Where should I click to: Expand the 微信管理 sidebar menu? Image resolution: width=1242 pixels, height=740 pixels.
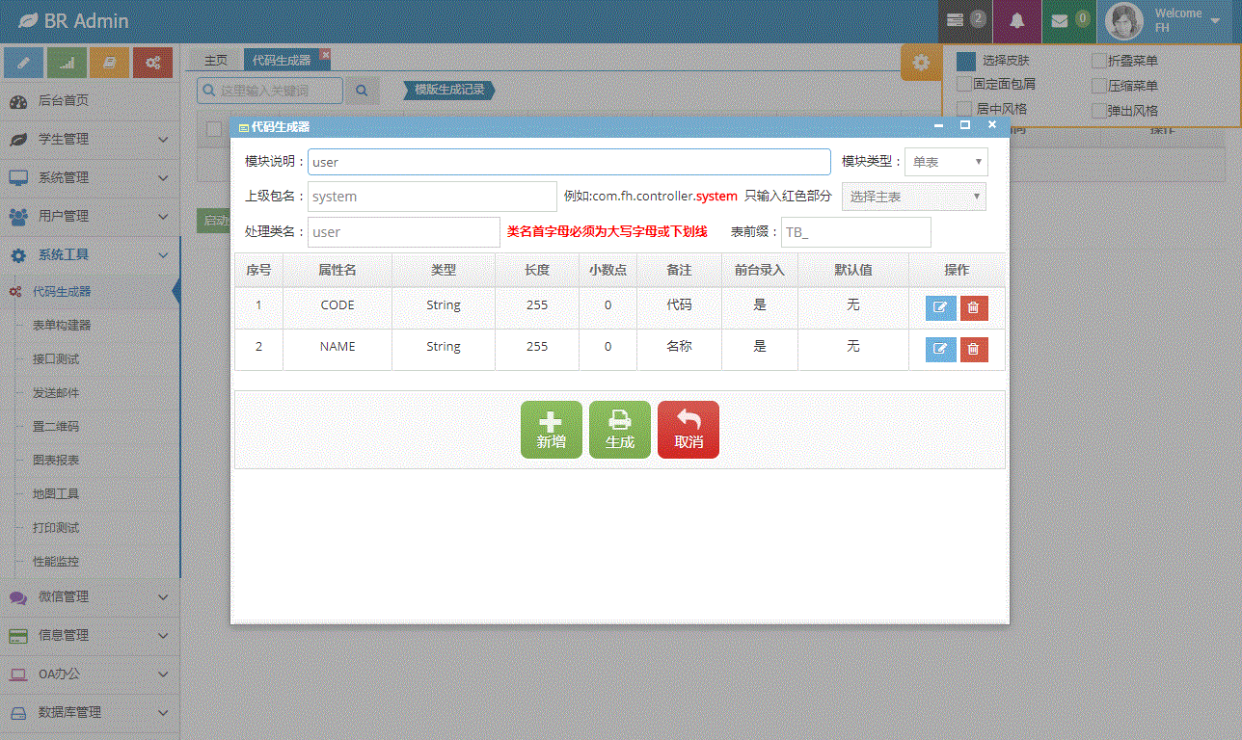(x=90, y=596)
